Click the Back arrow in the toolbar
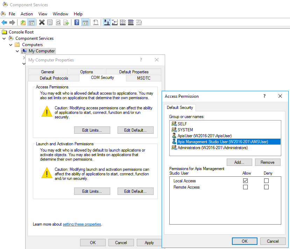 [x=4, y=23]
